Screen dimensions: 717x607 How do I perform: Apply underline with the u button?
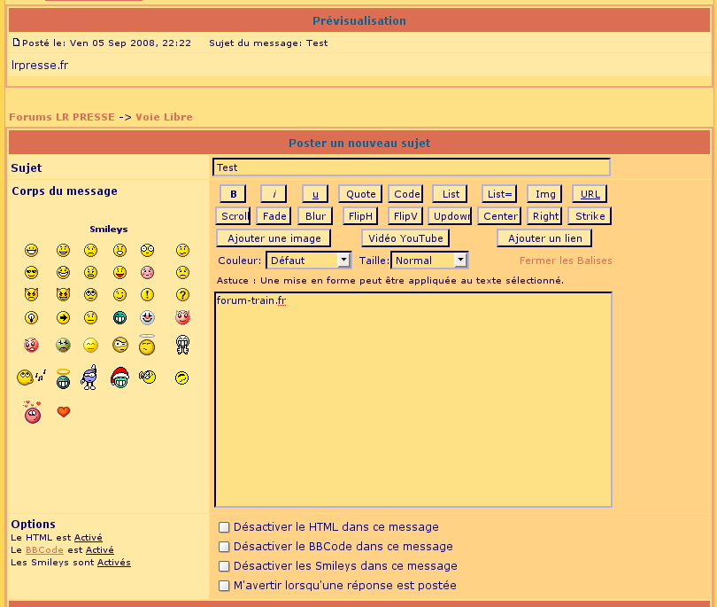[315, 194]
